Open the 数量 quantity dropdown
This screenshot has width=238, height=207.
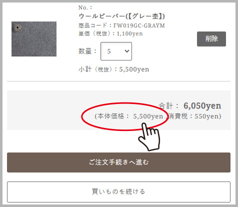[116, 51]
